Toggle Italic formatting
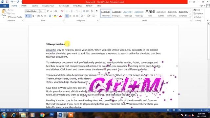 30,16
